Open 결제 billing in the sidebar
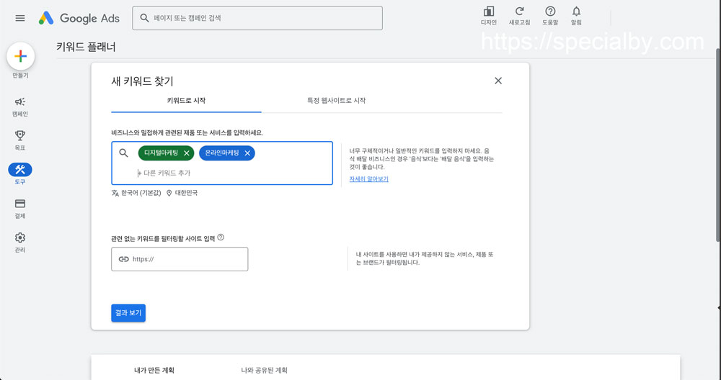This screenshot has height=380, width=721. point(19,209)
